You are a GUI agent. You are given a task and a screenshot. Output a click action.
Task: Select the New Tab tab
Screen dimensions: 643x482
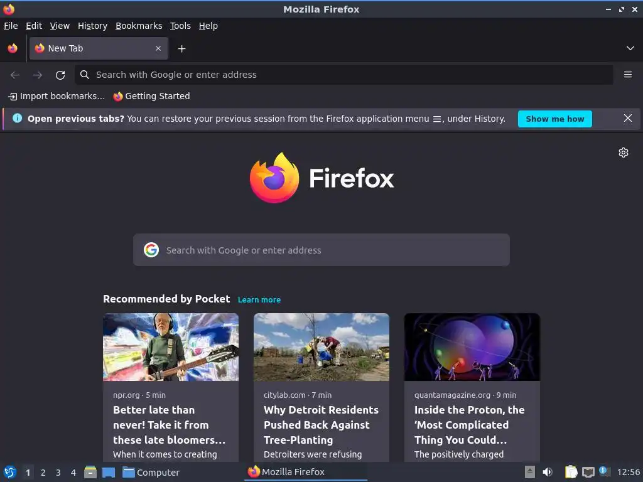[x=99, y=48]
